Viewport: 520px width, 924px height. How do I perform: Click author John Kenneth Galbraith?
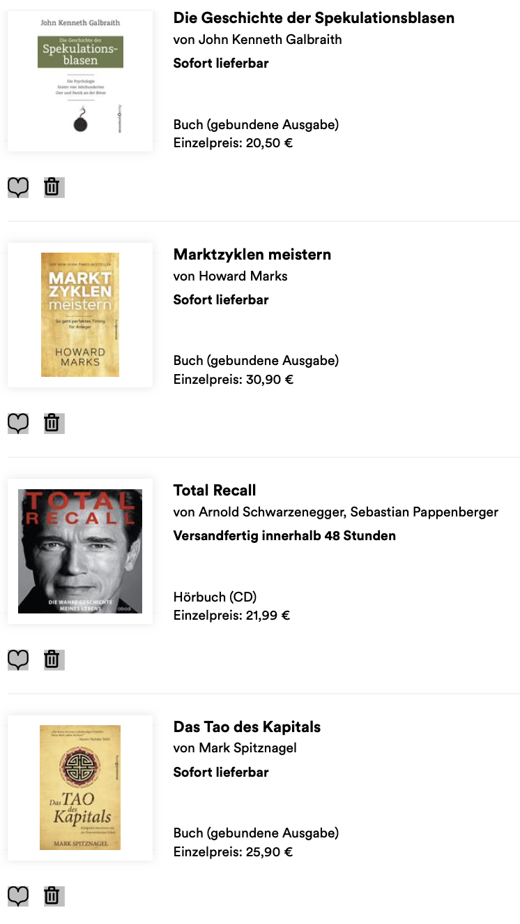[270, 40]
